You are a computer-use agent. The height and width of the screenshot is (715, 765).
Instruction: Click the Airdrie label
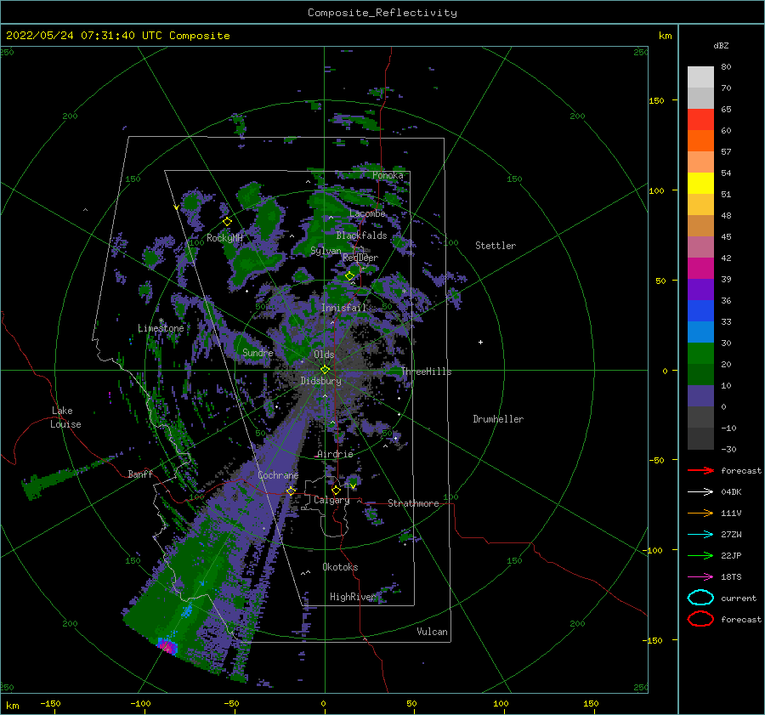coord(335,454)
